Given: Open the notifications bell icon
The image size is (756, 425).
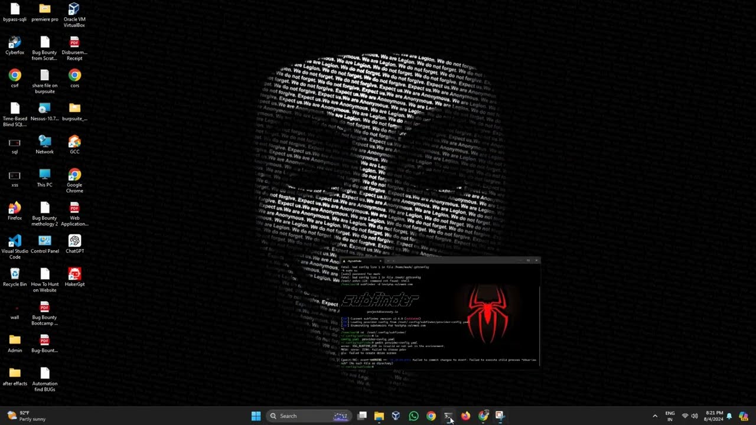Looking at the screenshot, I should (729, 416).
